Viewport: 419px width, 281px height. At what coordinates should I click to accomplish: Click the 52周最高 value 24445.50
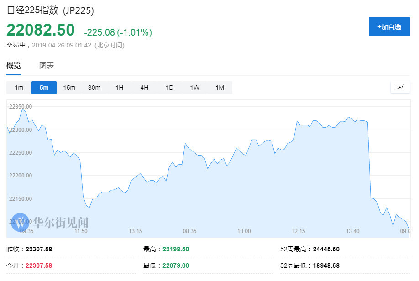(x=326, y=249)
